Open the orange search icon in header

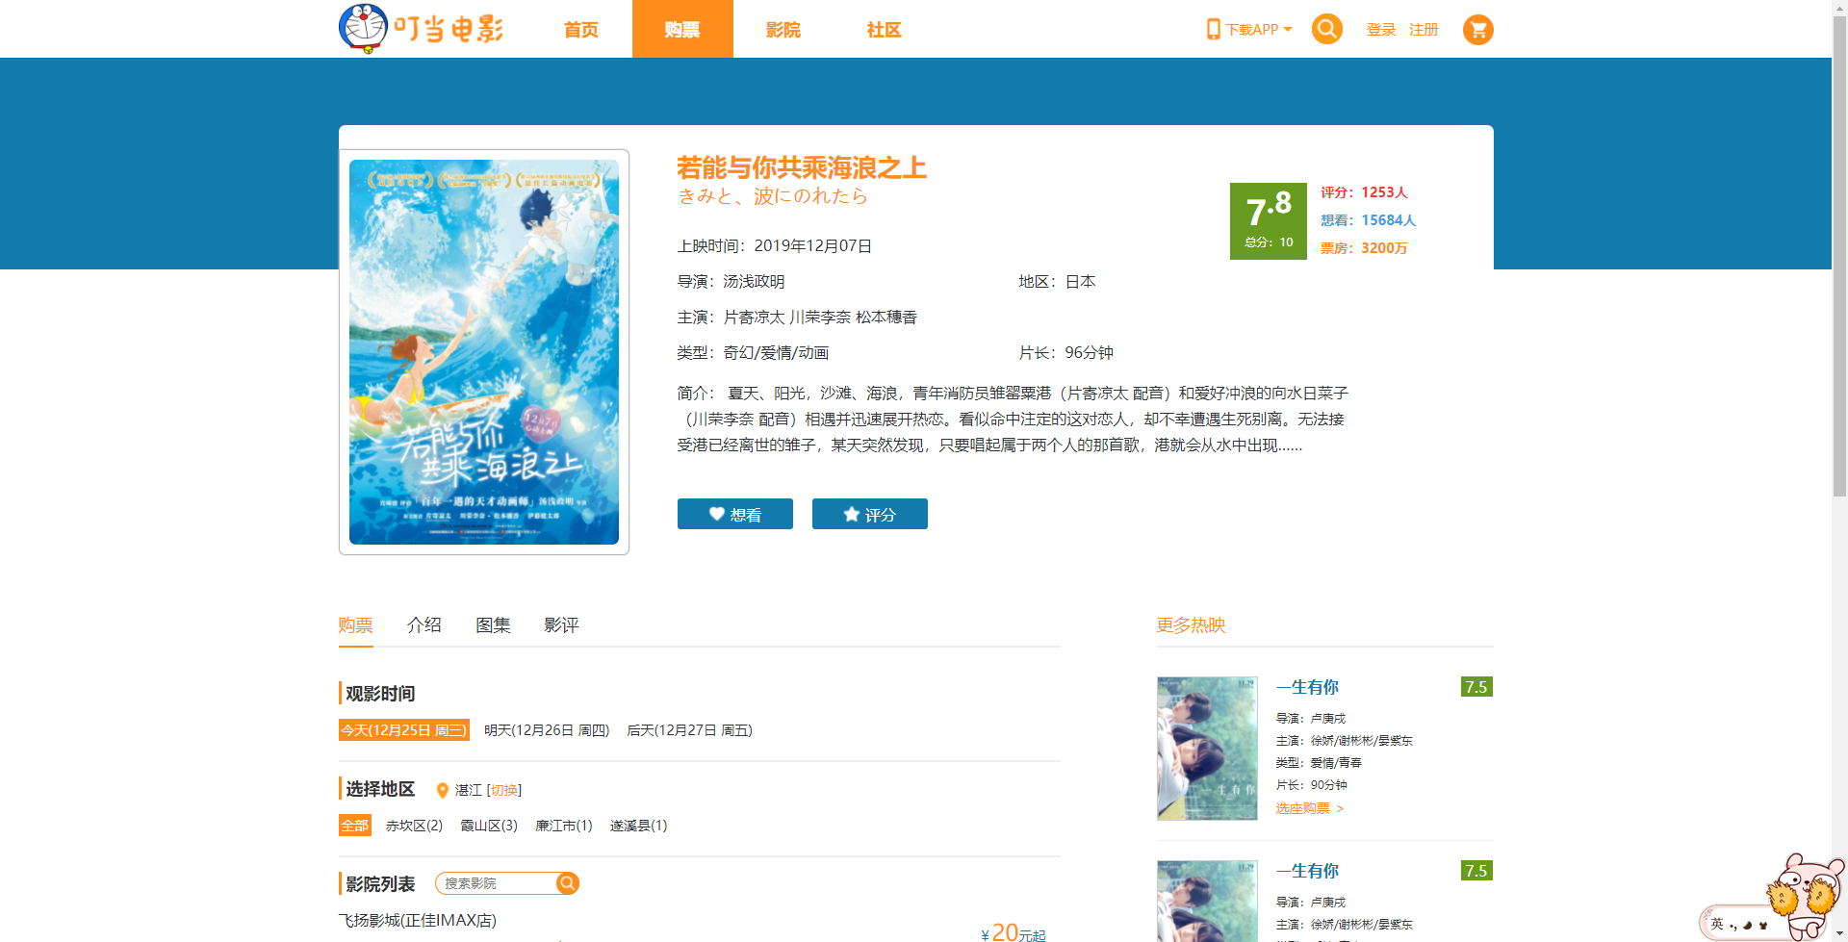point(1326,29)
